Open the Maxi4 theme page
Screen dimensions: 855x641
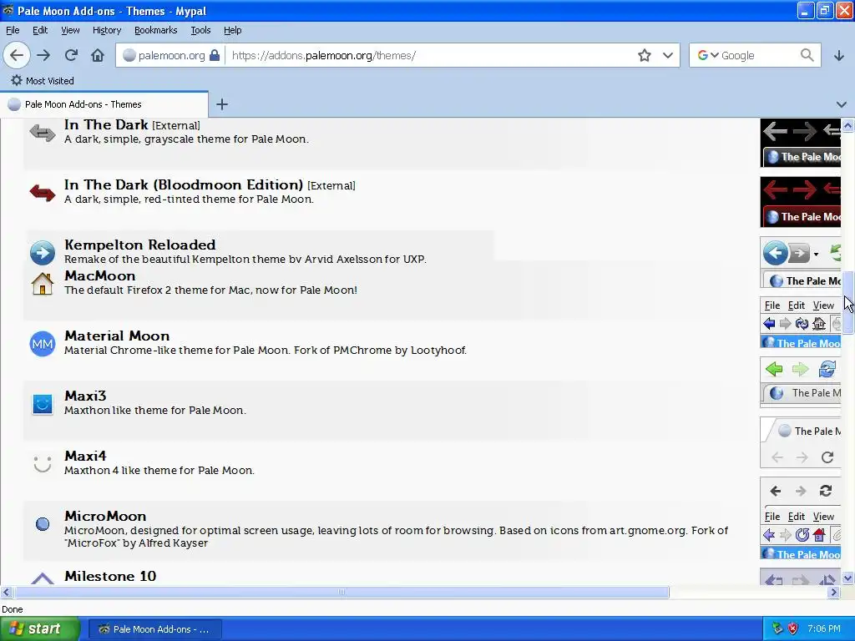point(85,456)
